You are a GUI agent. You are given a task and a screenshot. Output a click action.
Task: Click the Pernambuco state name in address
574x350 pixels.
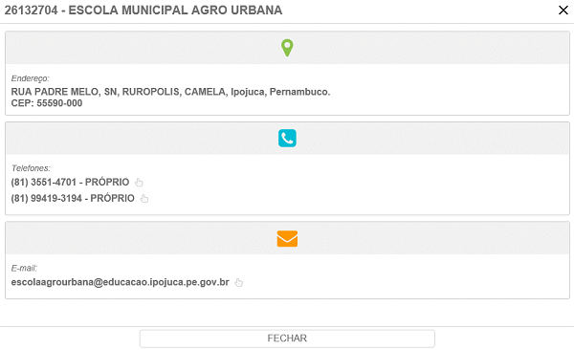pos(299,92)
